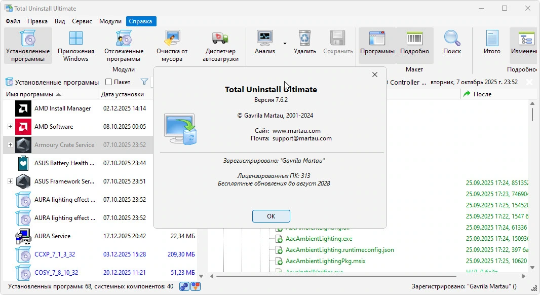The image size is (540, 295).
Task: Click second status bar shield icon
Action: [x=196, y=286]
